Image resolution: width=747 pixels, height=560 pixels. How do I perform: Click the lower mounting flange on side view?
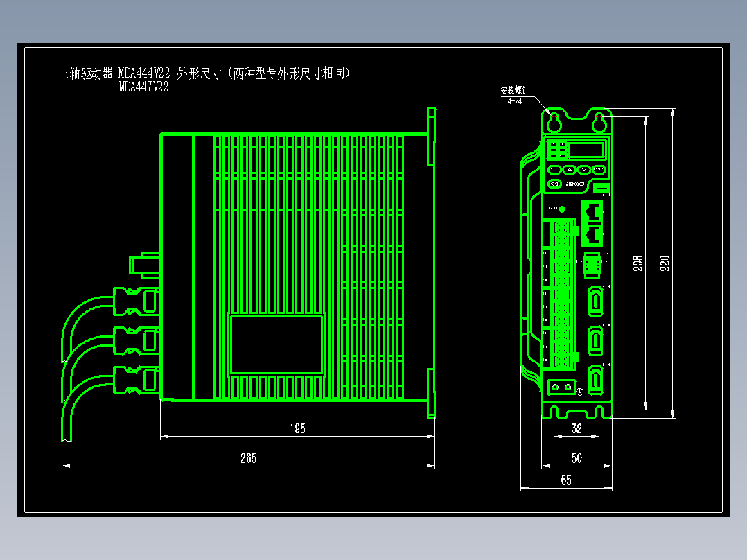[431, 393]
